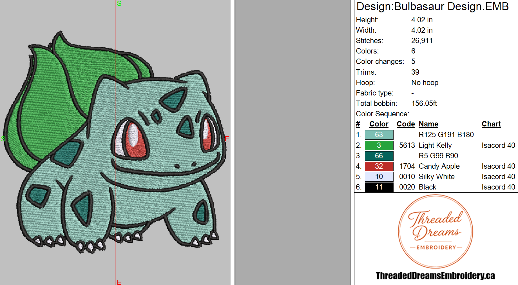Click the 'Height:' label
518x285 pixels.
(367, 20)
